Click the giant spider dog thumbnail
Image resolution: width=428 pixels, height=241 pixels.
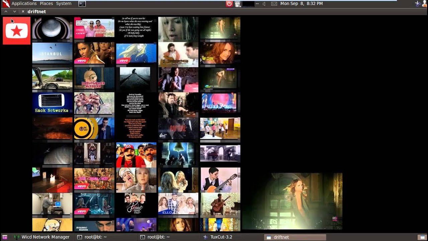click(94, 103)
